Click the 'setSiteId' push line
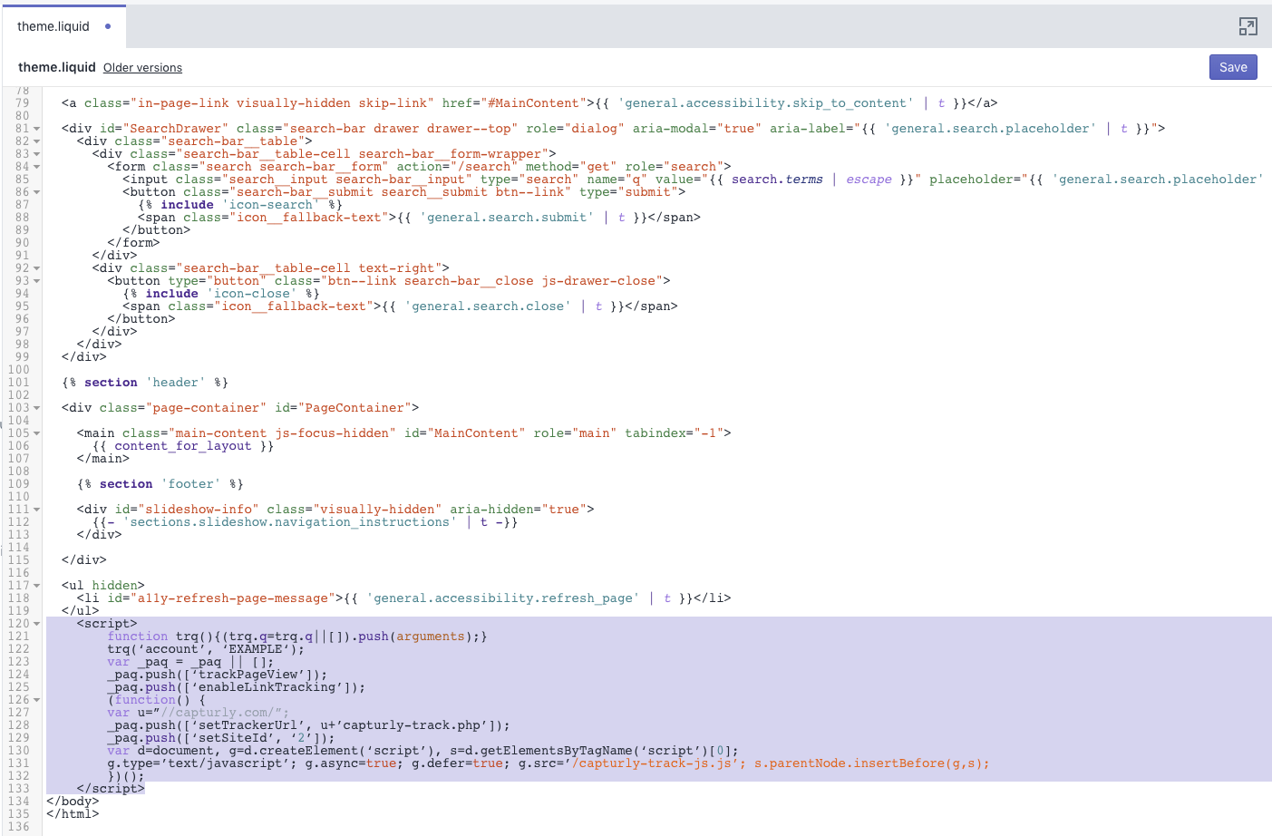Screen dimensions: 1272x836 pyautogui.click(x=220, y=738)
